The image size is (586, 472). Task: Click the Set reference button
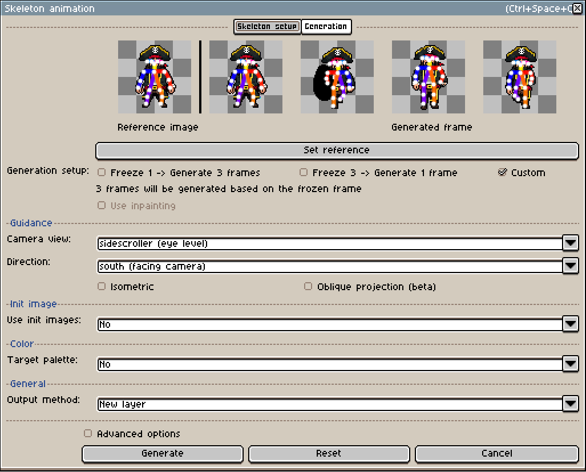click(337, 150)
